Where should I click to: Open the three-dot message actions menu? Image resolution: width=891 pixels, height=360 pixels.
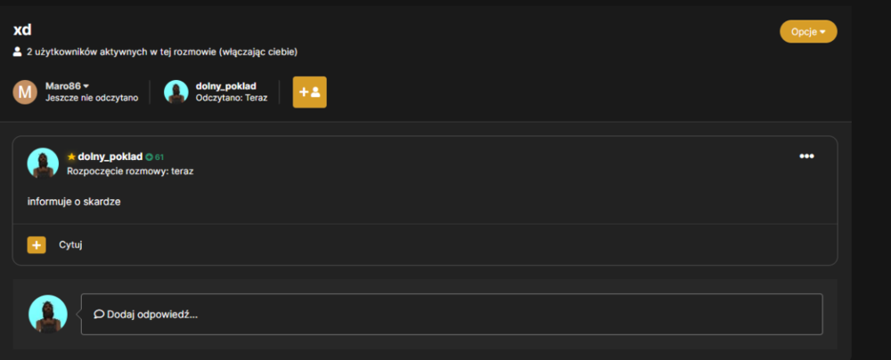tap(807, 156)
